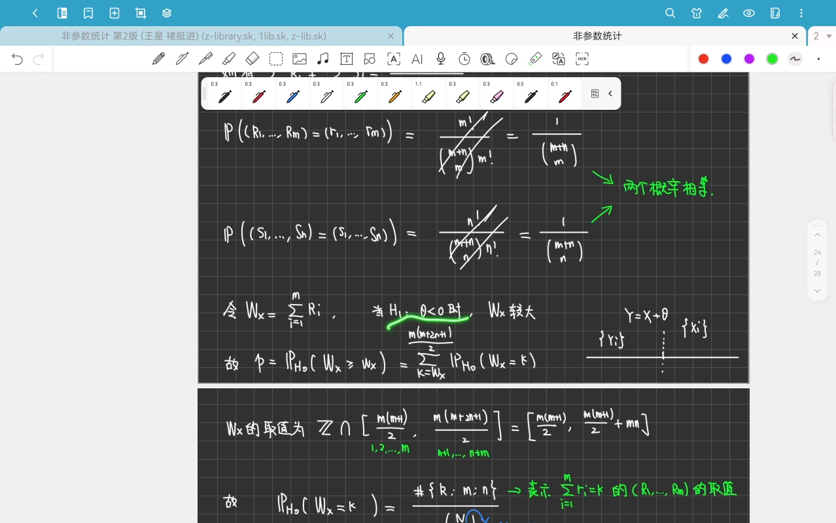Select the fountain pen tool
836x523 pixels.
pos(182,59)
